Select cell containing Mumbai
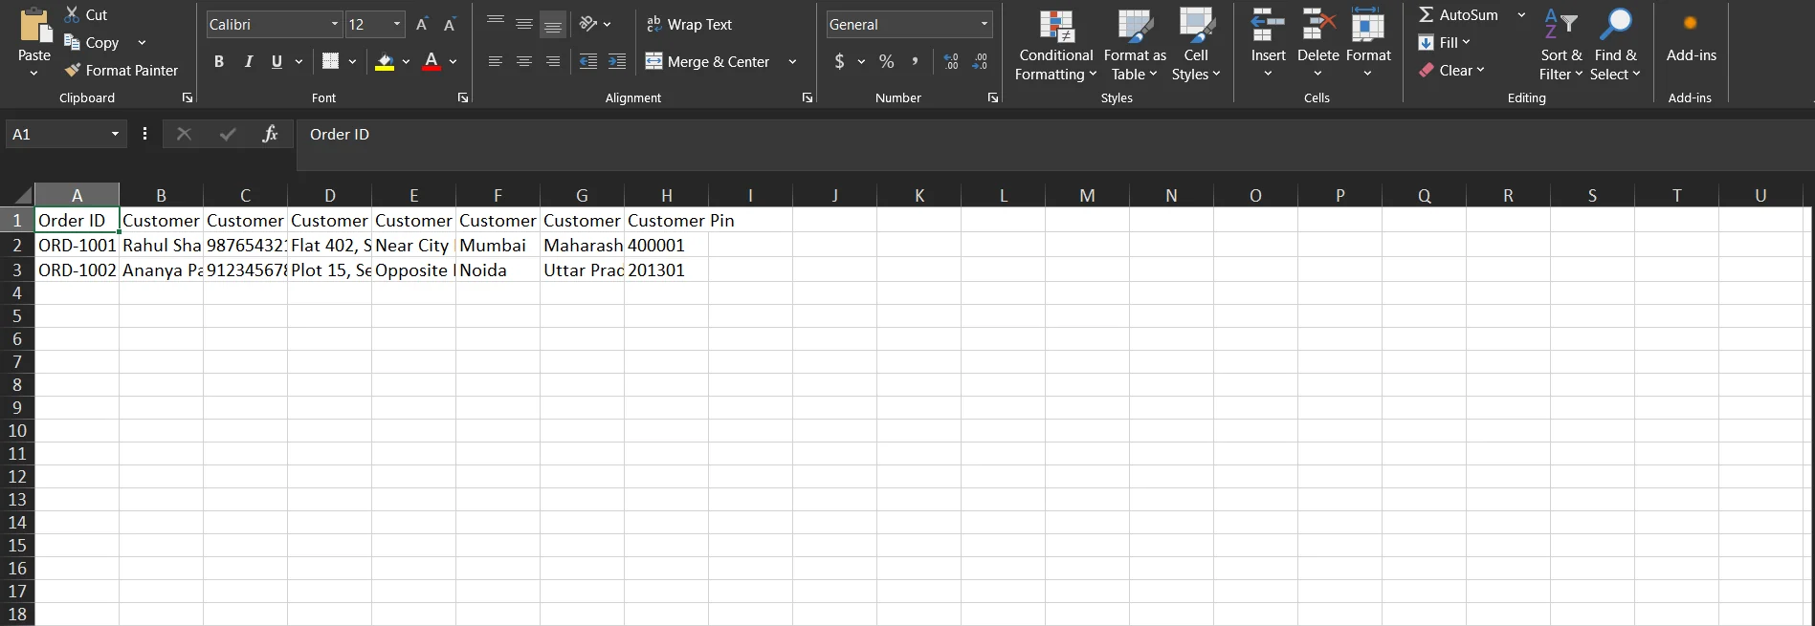 (498, 246)
